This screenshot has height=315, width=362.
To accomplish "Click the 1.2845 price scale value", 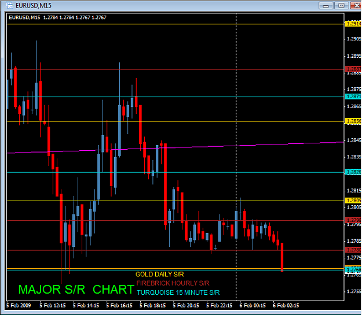I will (354, 140).
